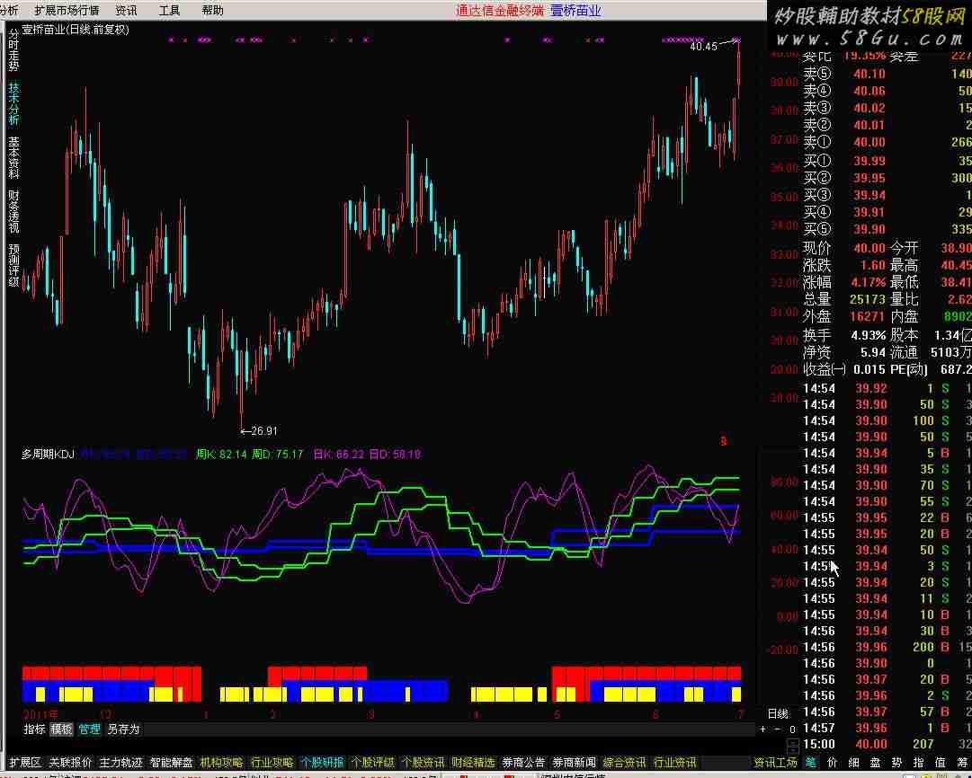
Task: Select the 细 detail view icon
Action: [853, 762]
